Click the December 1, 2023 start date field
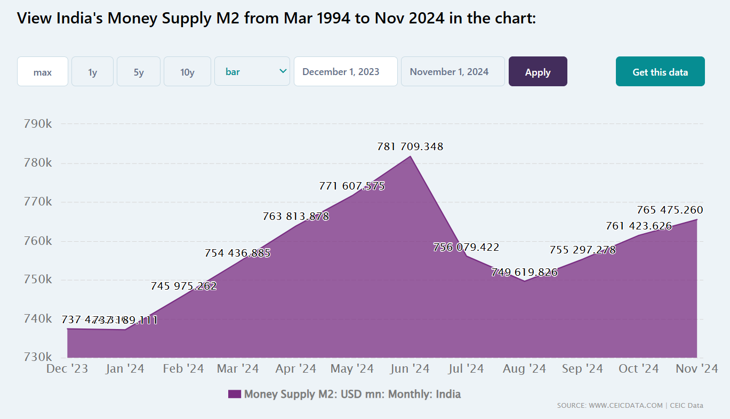Viewport: 730px width, 419px height. 346,71
